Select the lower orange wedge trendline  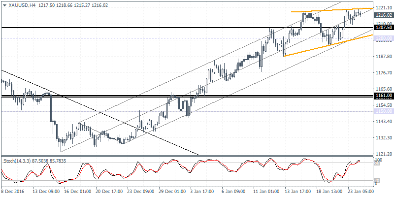(325, 47)
